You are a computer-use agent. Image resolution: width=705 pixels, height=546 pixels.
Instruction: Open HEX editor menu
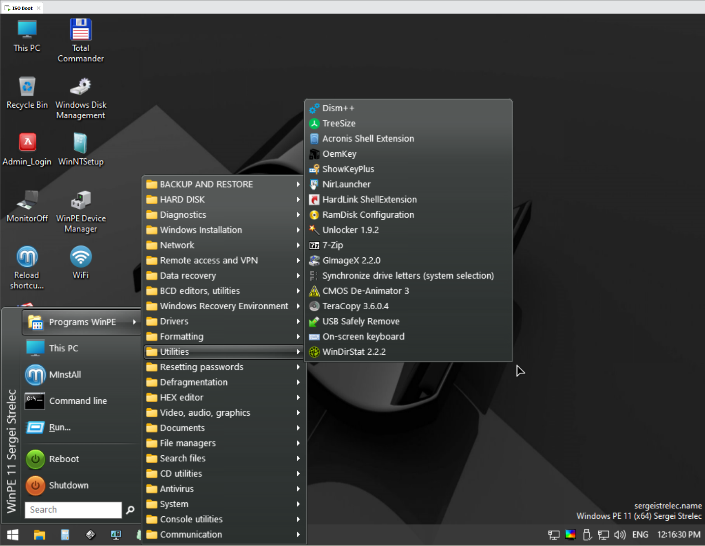[x=224, y=398]
